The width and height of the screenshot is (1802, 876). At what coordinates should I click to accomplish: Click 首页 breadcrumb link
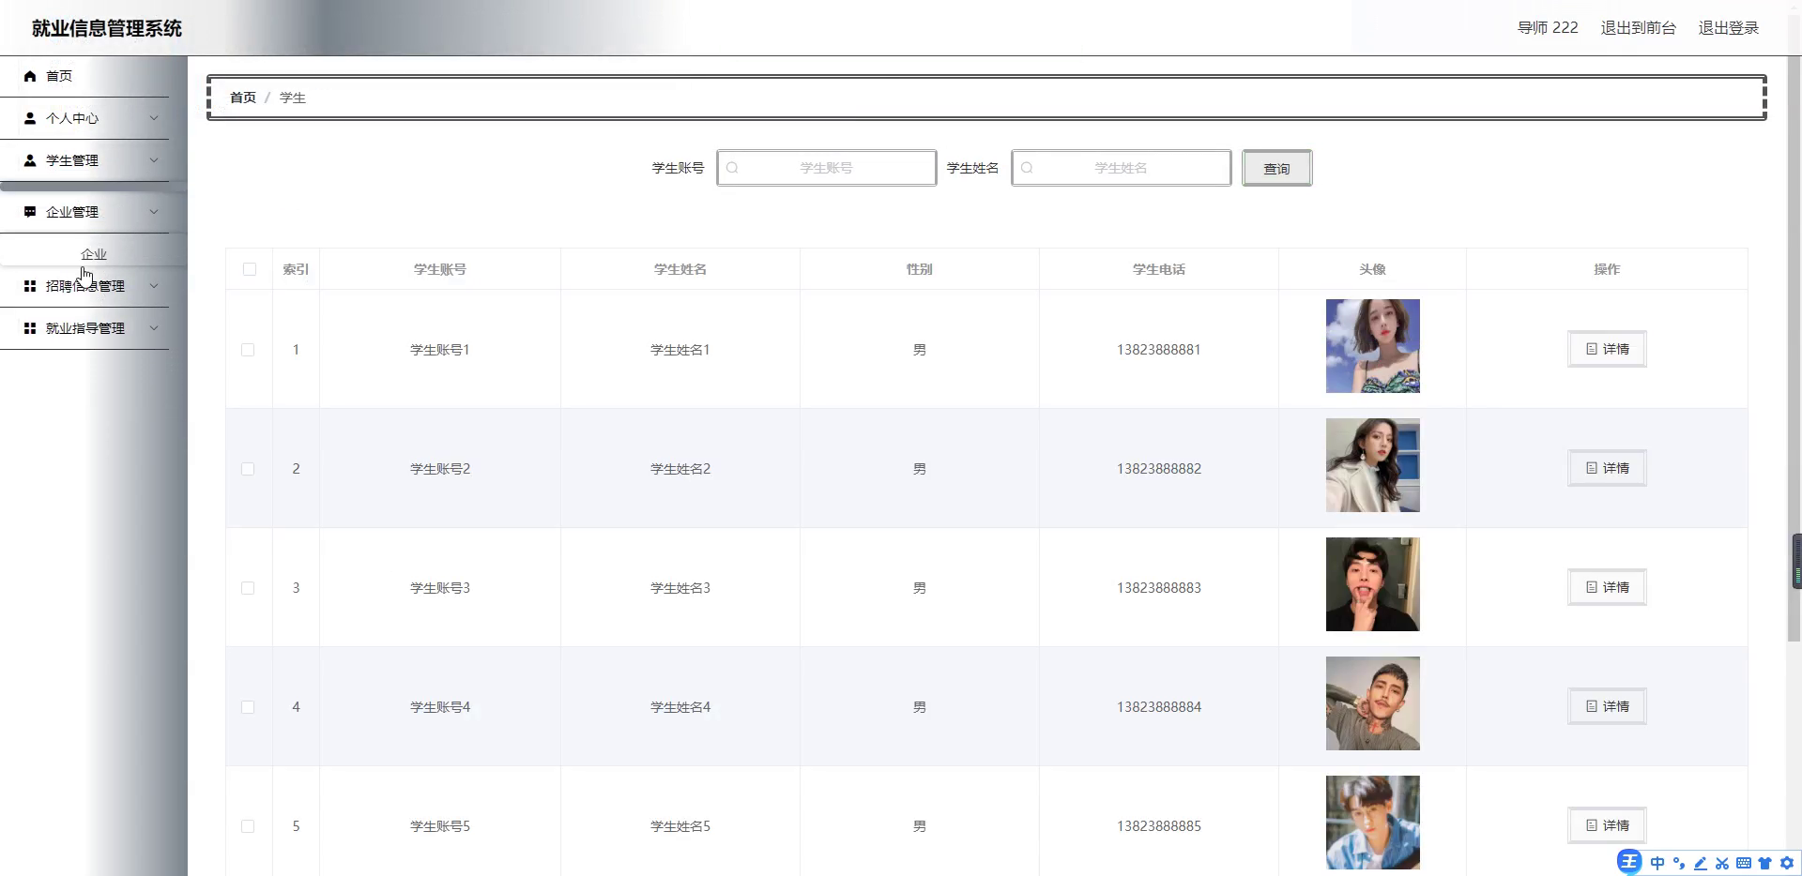(243, 98)
